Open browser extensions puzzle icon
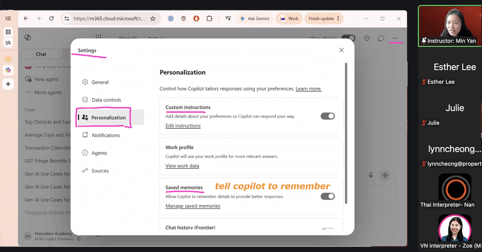Viewport: 482px width, 252px height. tap(209, 19)
